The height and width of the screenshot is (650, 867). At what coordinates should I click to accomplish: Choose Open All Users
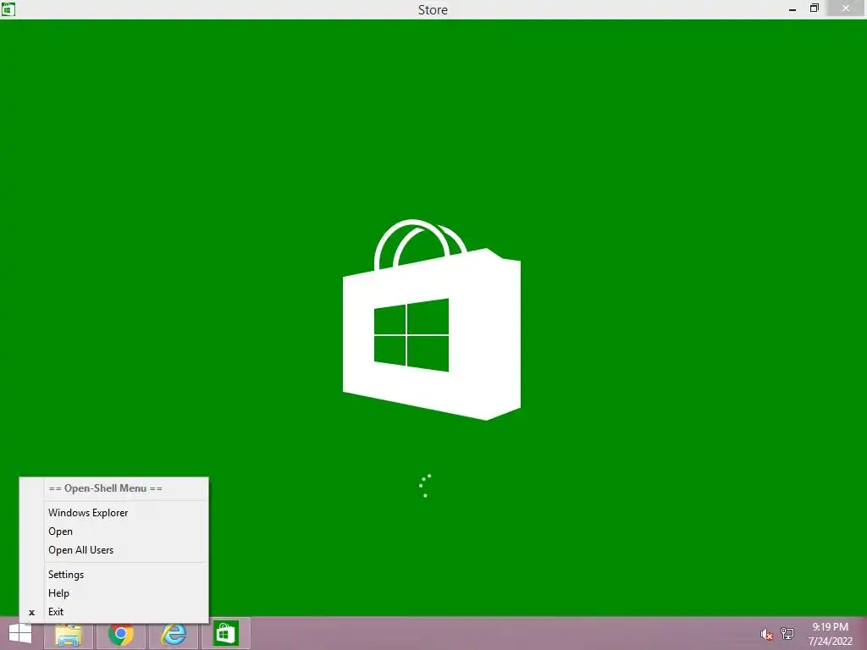click(114, 550)
